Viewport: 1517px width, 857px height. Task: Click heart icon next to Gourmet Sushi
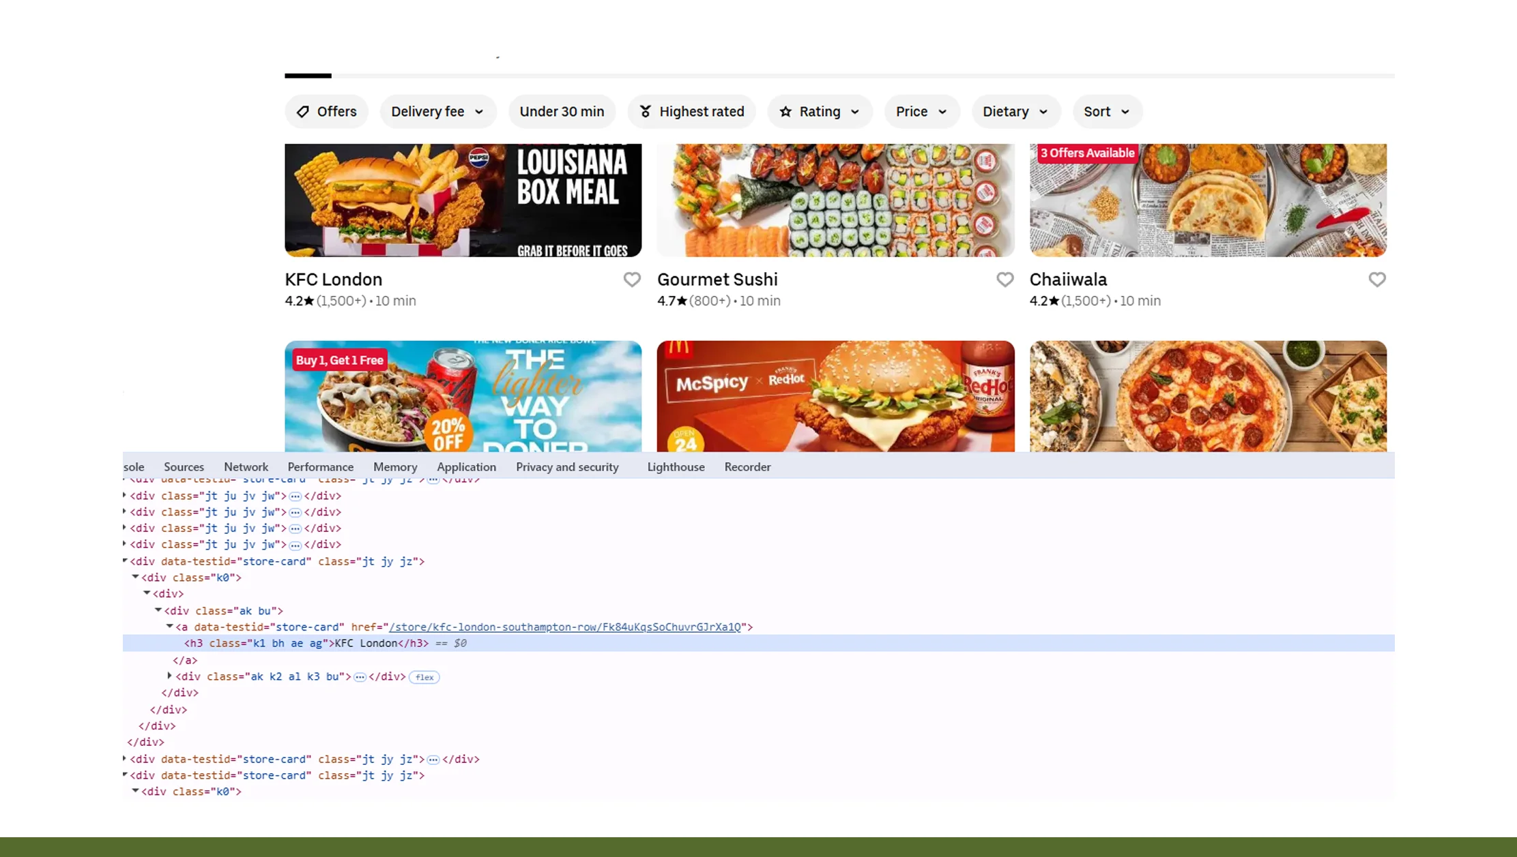tap(1005, 280)
